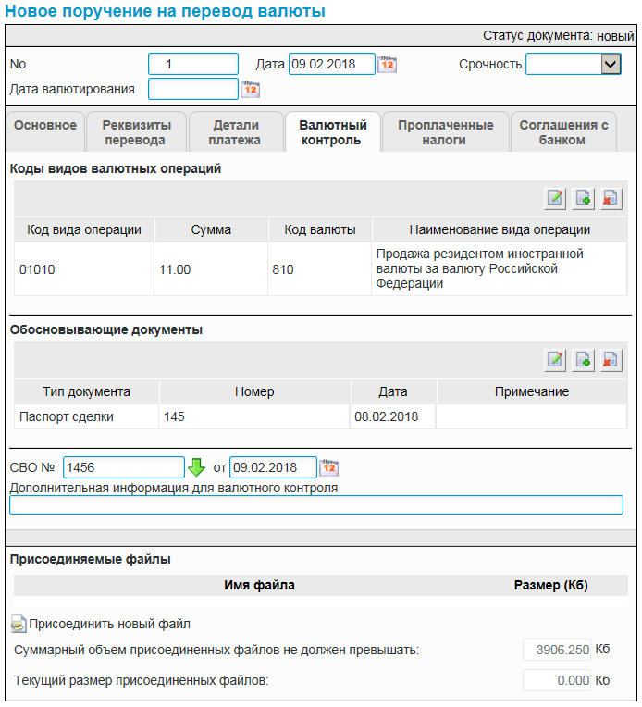642x707 pixels.
Task: Click Код вида операции column header
Action: 84,229
